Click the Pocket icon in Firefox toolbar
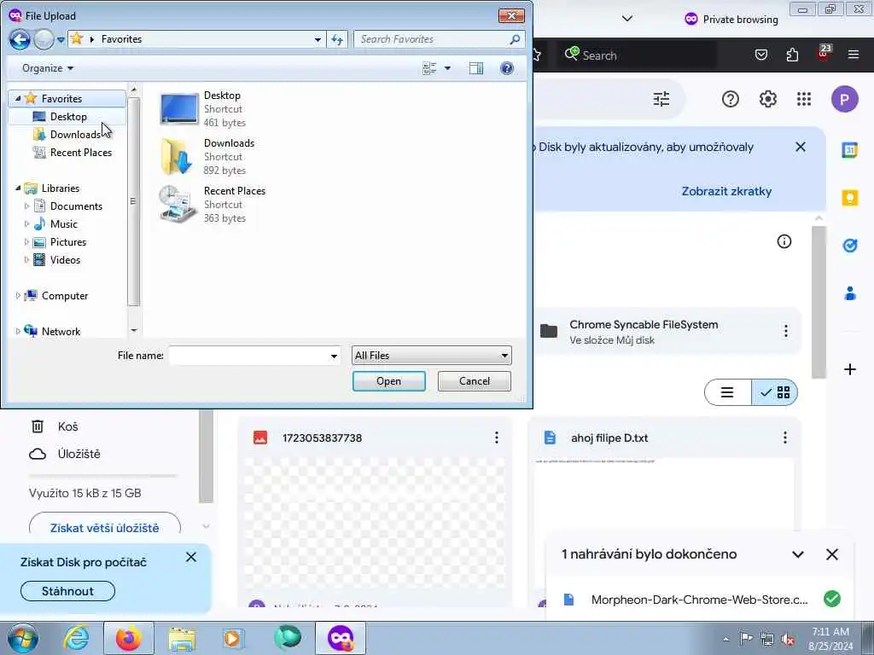This screenshot has height=655, width=874. 760,55
